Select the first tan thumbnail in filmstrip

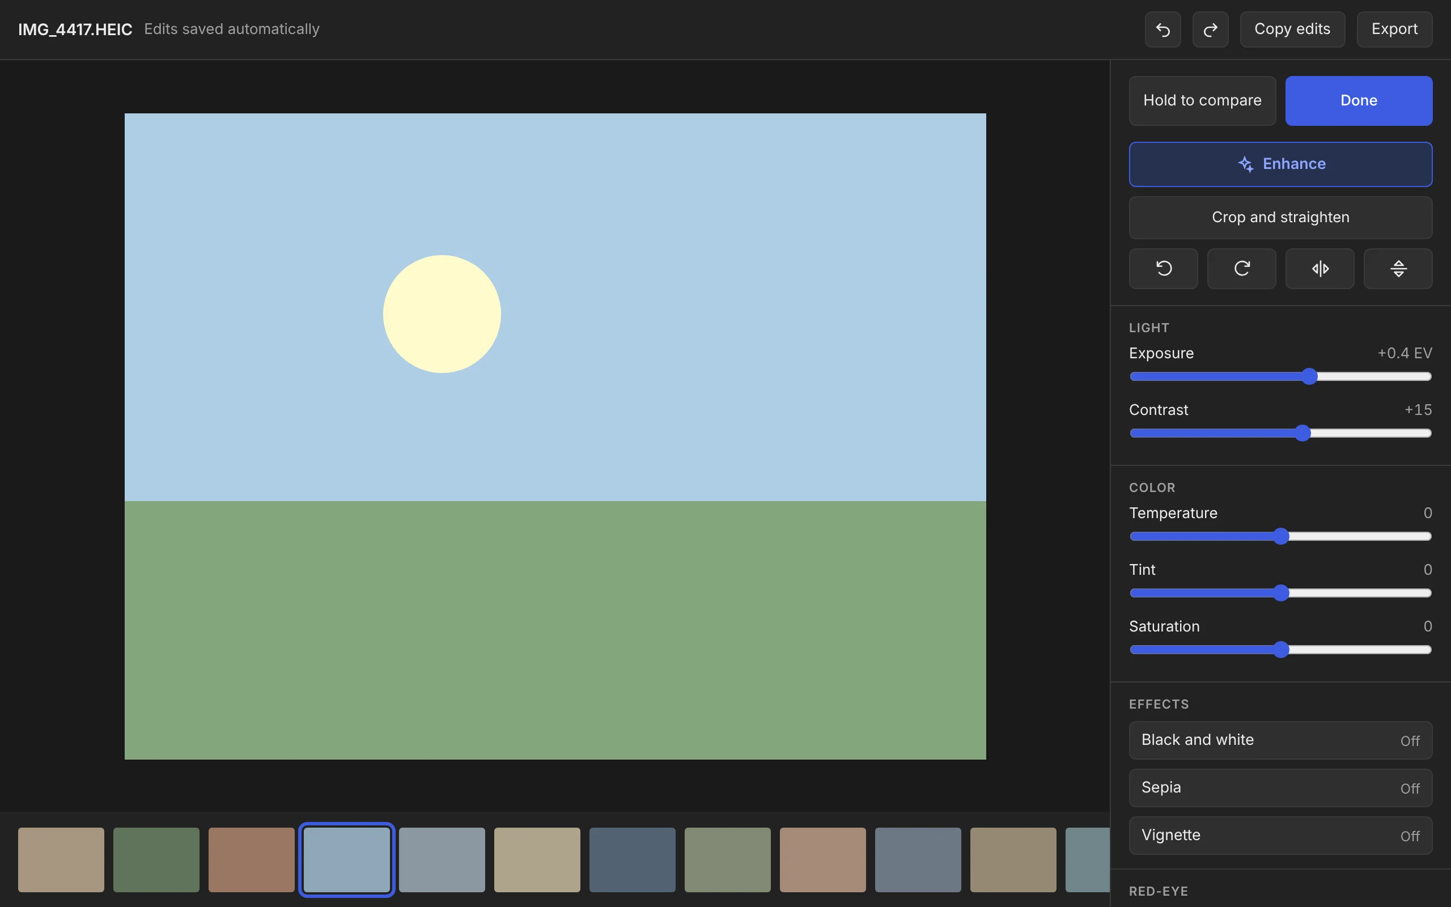tap(61, 859)
